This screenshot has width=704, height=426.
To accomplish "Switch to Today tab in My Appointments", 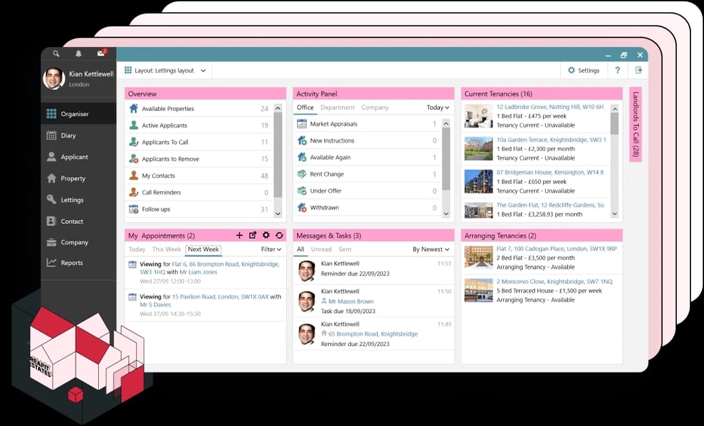I will click(x=137, y=249).
